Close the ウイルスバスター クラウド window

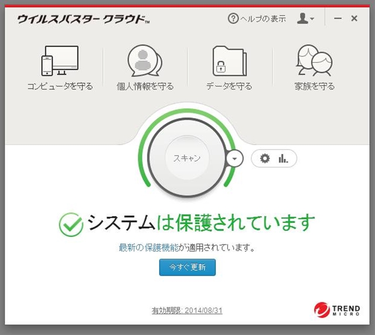click(x=354, y=18)
